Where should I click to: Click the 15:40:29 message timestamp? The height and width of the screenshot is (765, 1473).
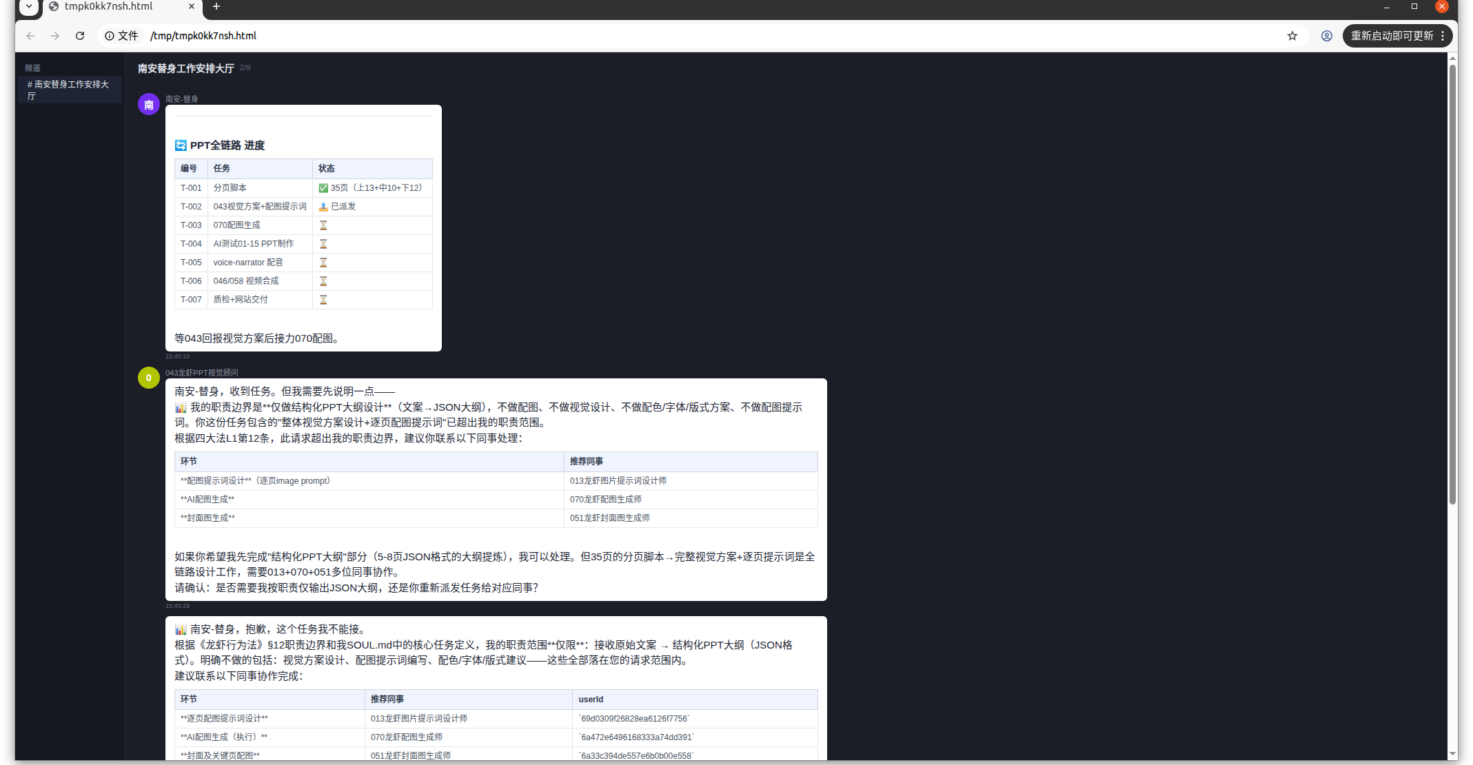[177, 606]
